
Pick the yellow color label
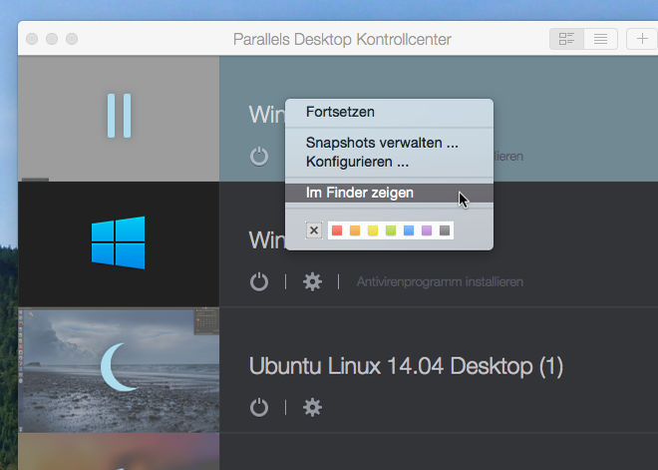pos(373,231)
